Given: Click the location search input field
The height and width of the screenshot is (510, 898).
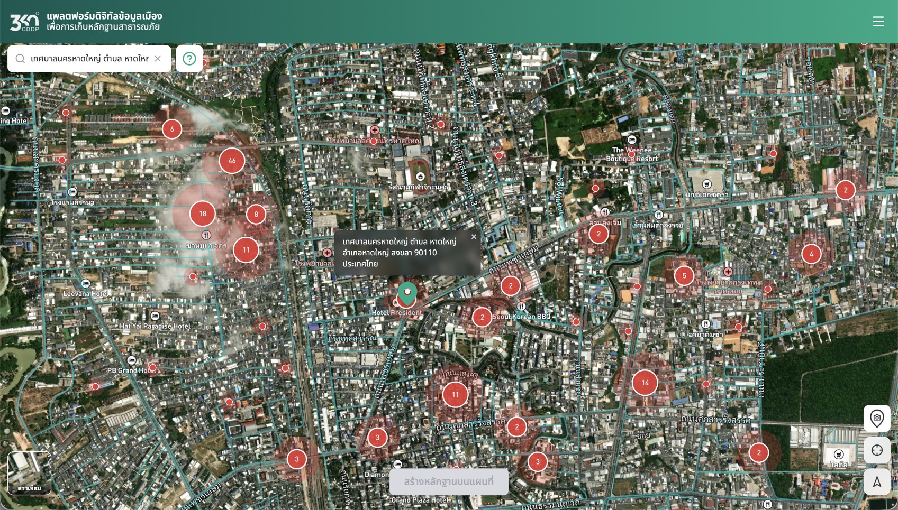Looking at the screenshot, I should point(89,59).
